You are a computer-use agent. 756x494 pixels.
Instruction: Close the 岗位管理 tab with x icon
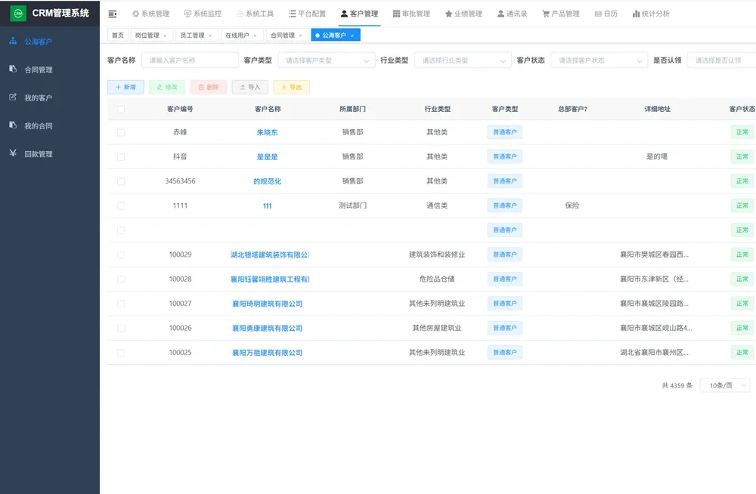click(166, 36)
